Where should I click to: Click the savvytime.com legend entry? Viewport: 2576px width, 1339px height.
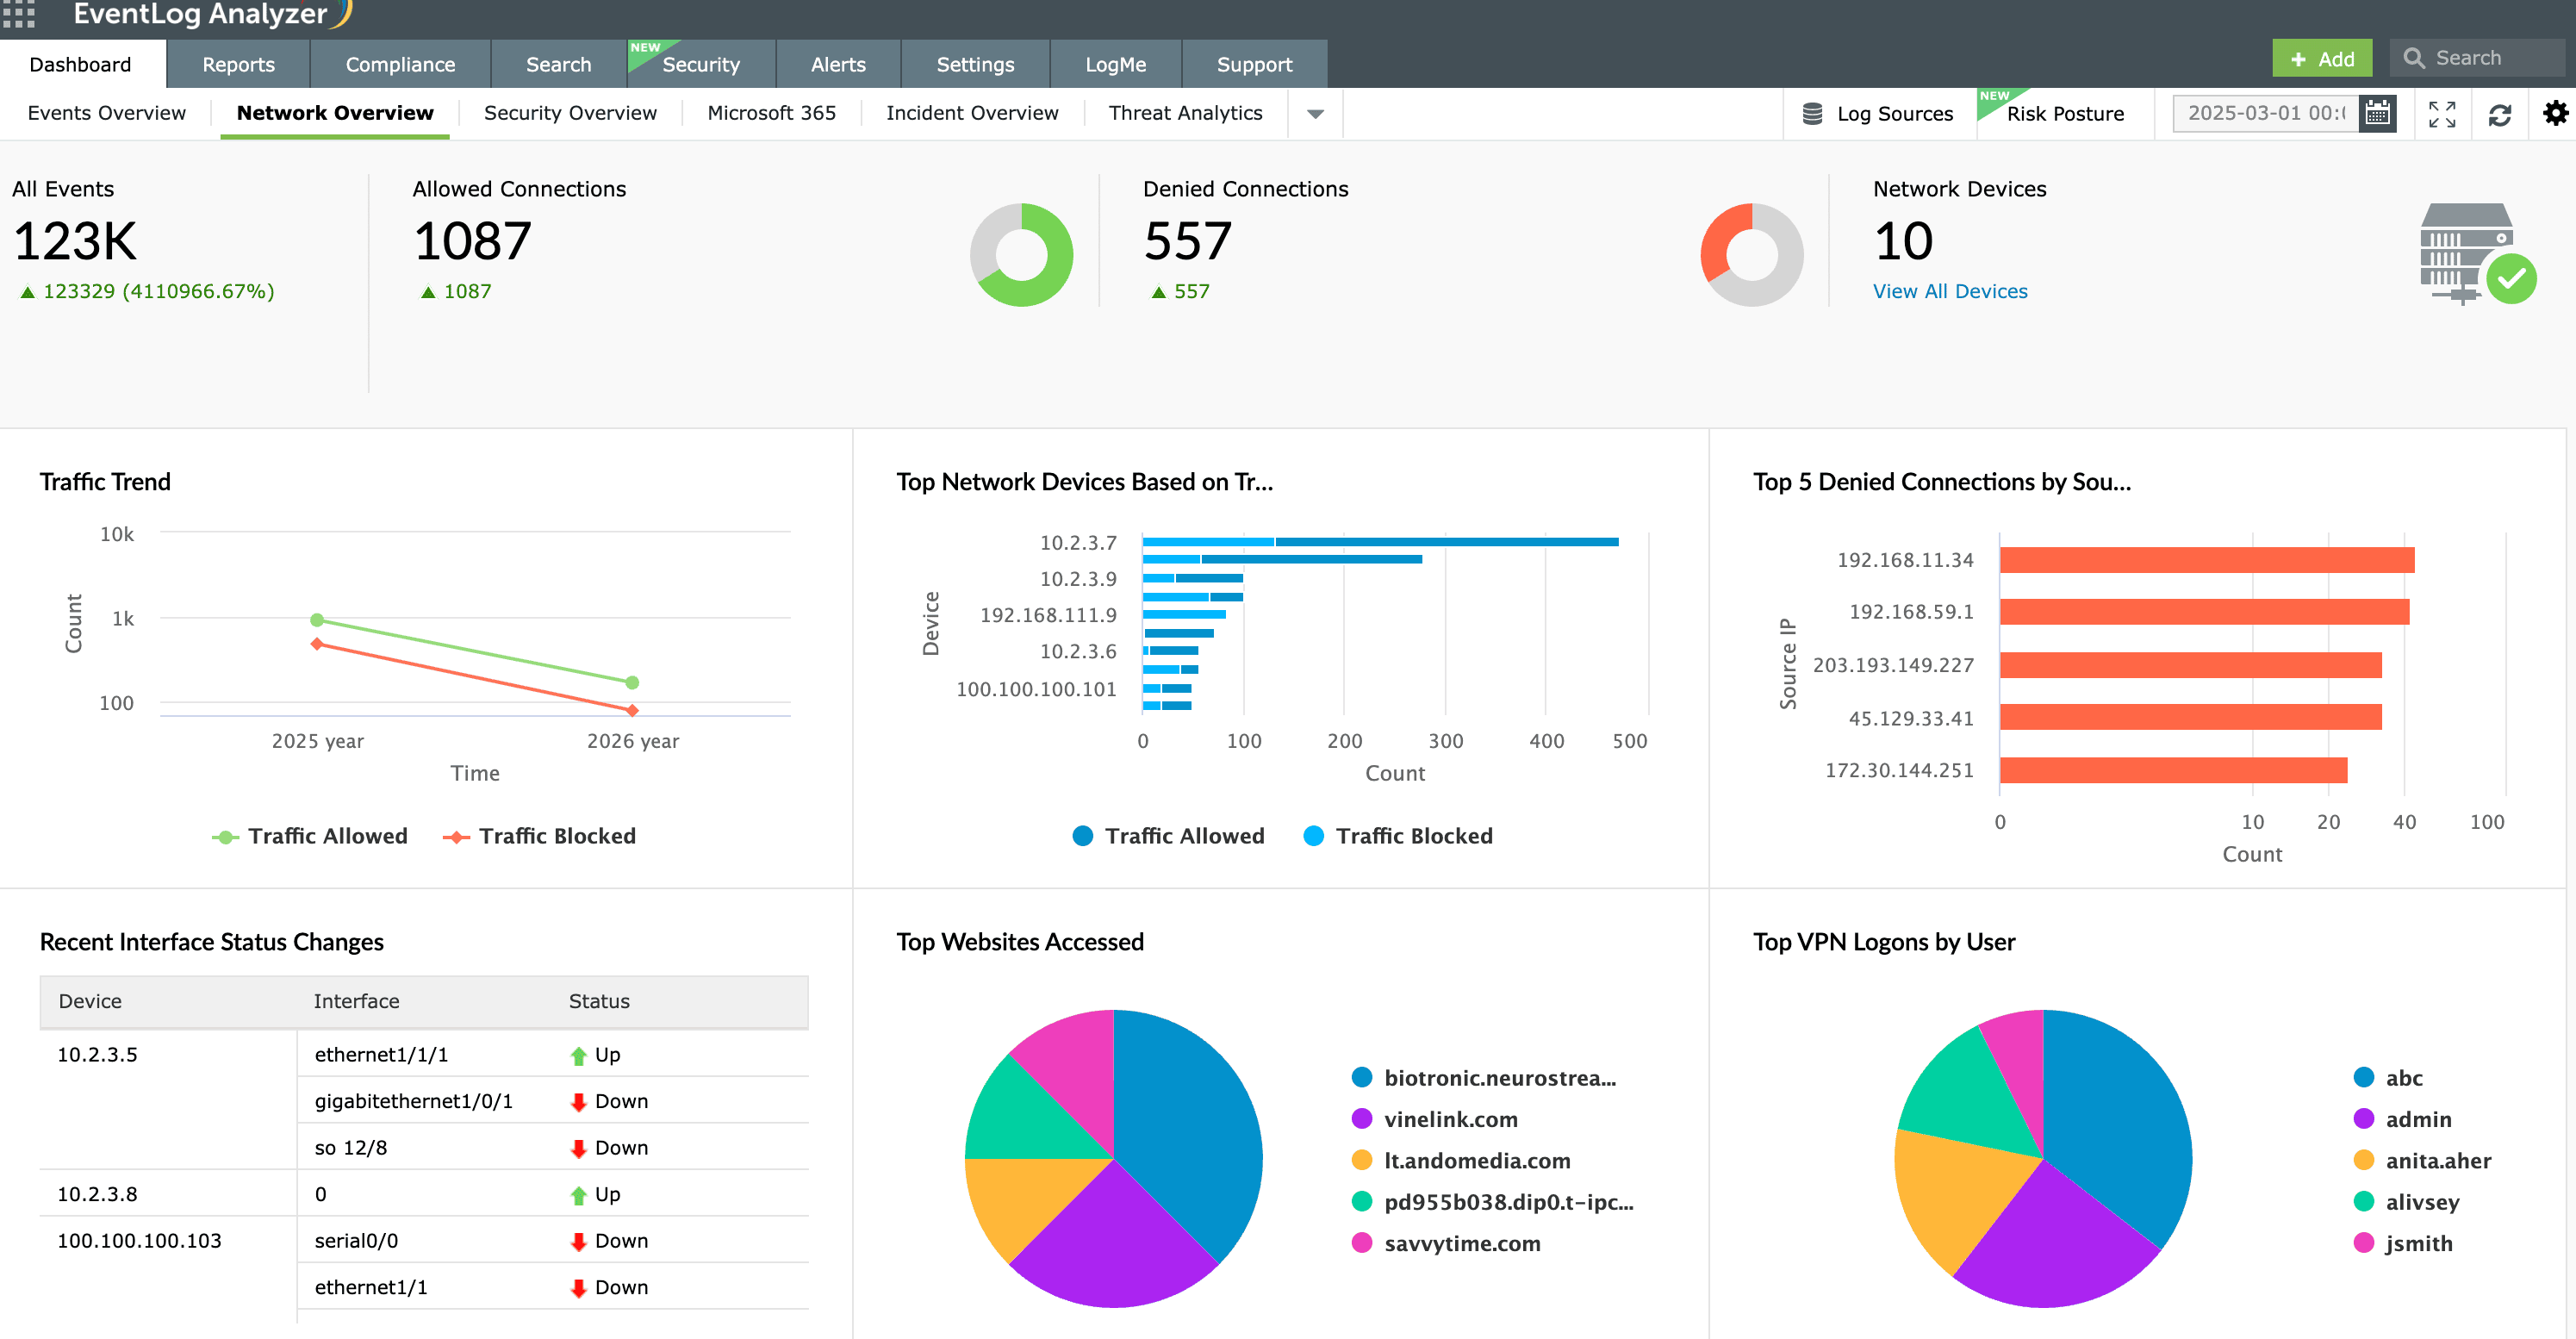point(1445,1243)
